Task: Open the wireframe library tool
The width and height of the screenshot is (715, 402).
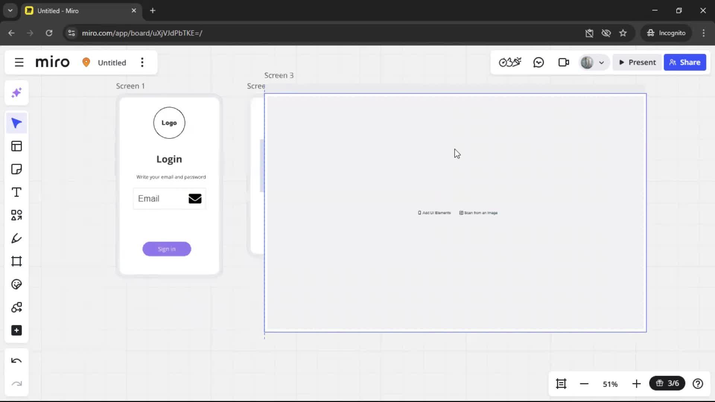Action: (x=16, y=307)
